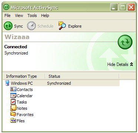138x133 pixels.
Task: Click the green Sync toolbar icon
Action: coord(8,26)
